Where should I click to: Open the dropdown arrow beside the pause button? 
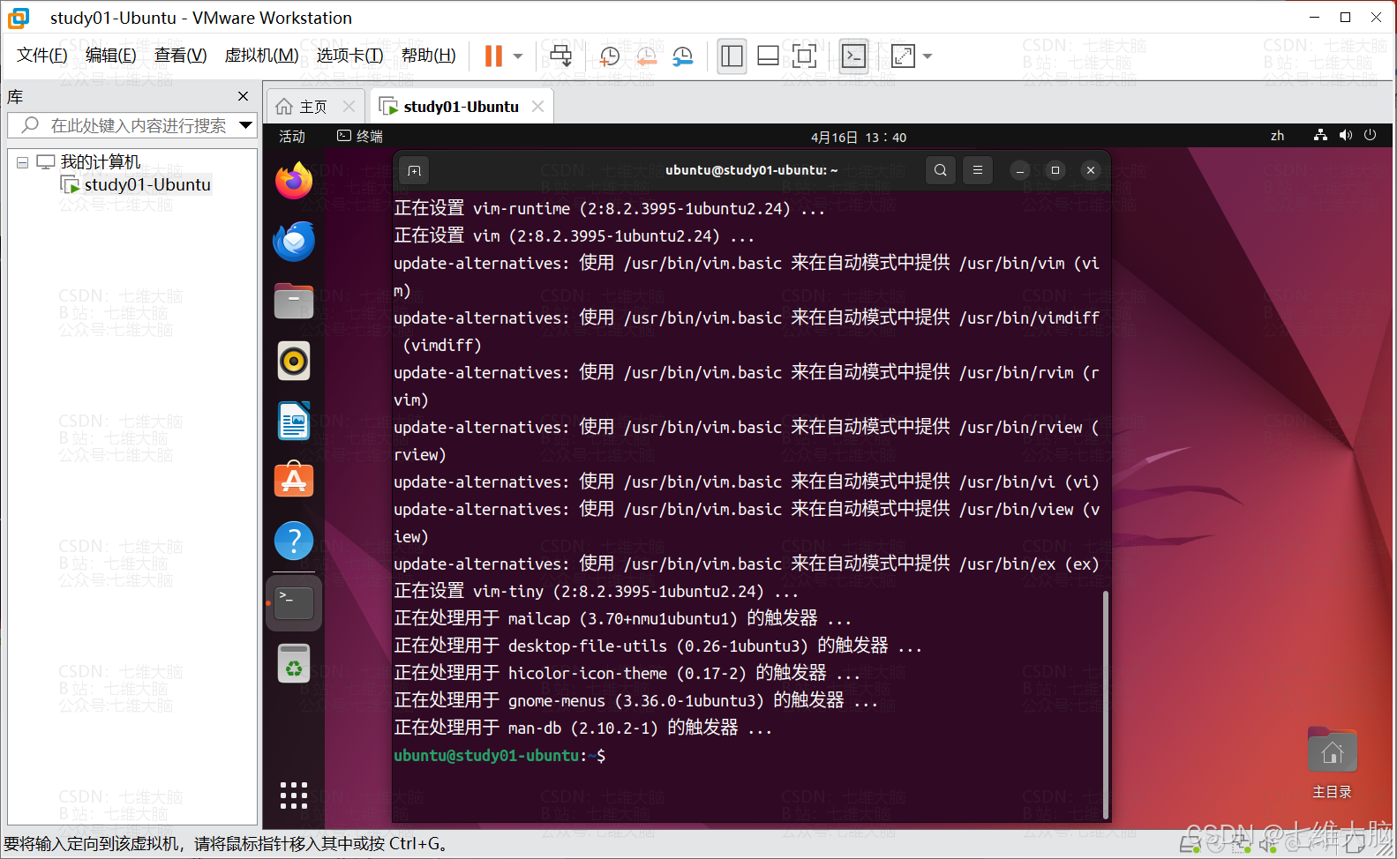(518, 56)
